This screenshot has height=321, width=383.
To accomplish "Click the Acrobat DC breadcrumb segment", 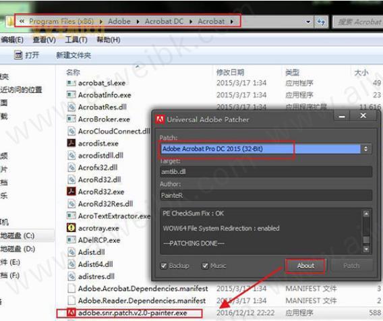I will click(x=164, y=22).
